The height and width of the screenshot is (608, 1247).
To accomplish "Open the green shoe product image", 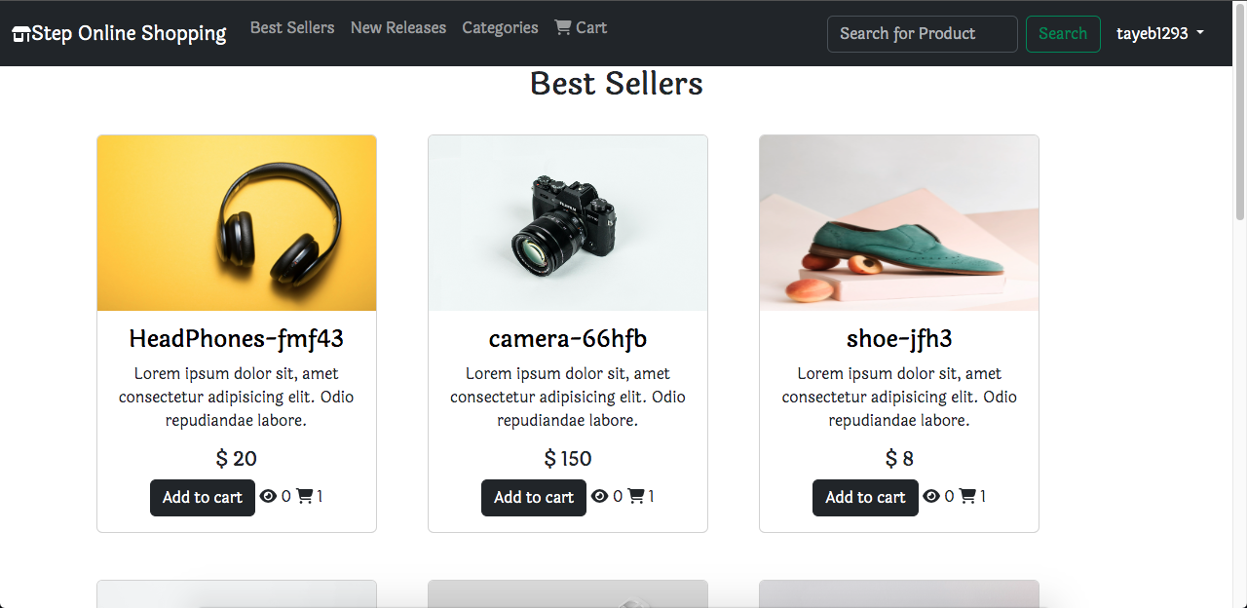I will coord(899,223).
